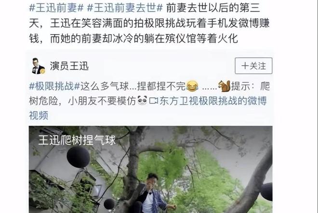318x213 pixels.
Task: Play the 王迅爬树捏气球 video thumbnail
Action: click(x=150, y=169)
